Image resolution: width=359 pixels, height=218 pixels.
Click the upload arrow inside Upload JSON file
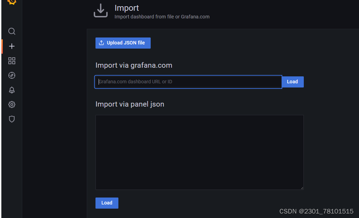101,43
